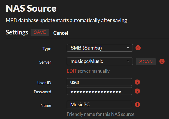This screenshot has height=119, width=169.
Task: Show info for the Name field
Action: 138,104
